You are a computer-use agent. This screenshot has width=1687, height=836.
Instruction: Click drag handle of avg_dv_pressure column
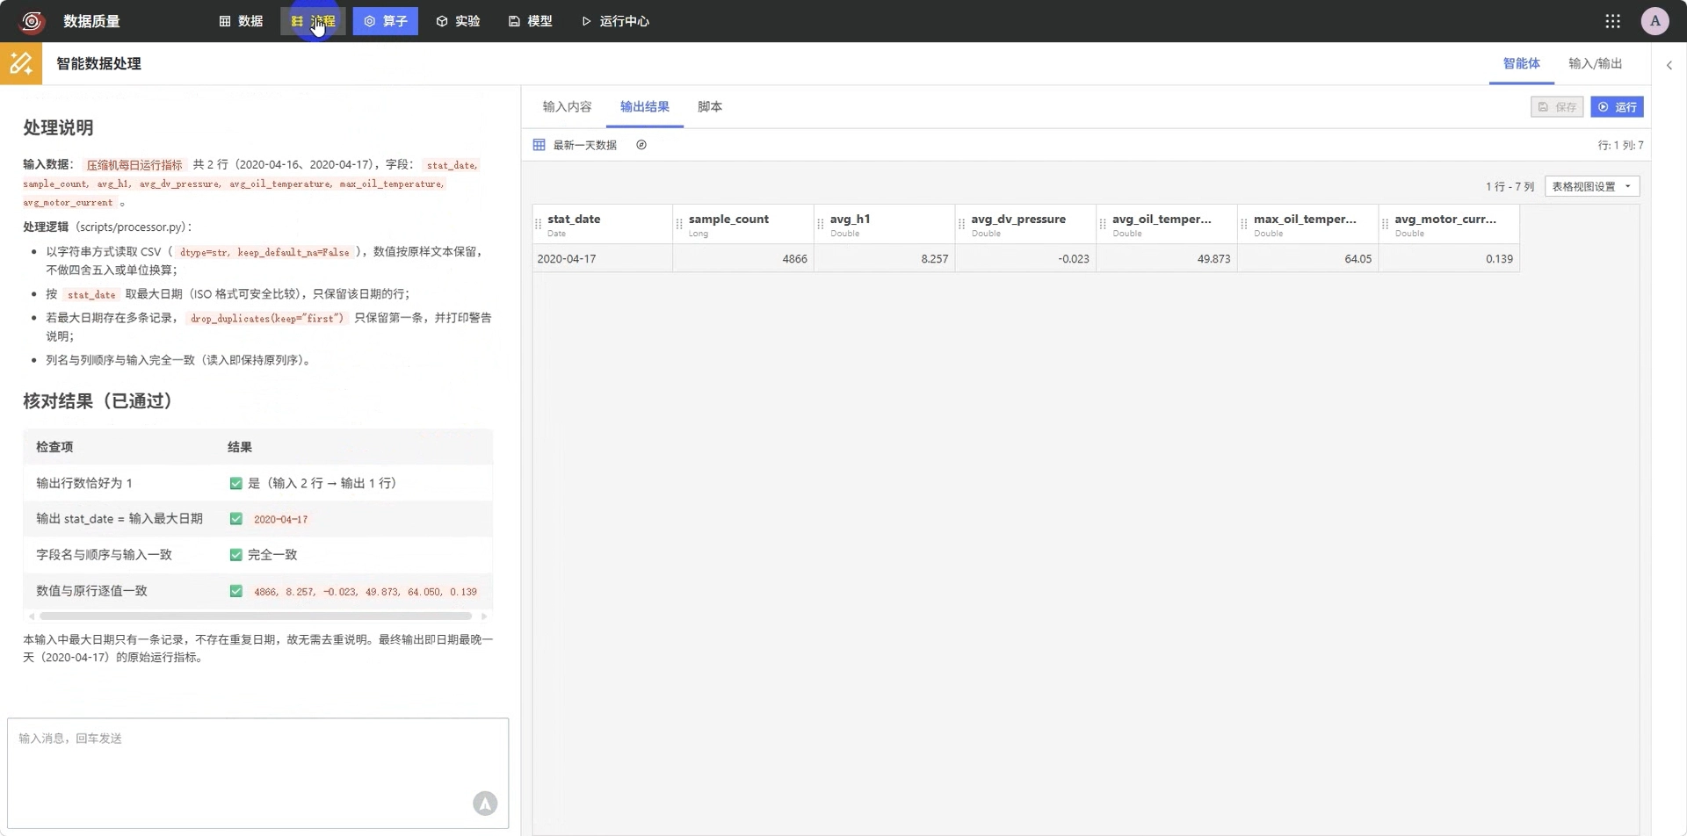[961, 225]
